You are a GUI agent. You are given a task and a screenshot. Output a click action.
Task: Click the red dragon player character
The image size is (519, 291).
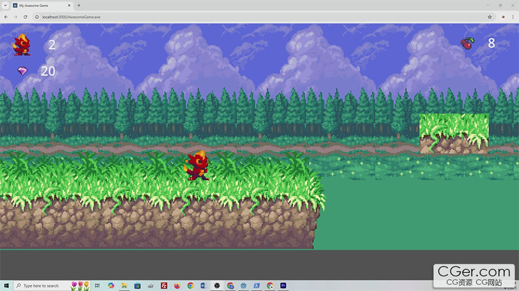click(197, 166)
